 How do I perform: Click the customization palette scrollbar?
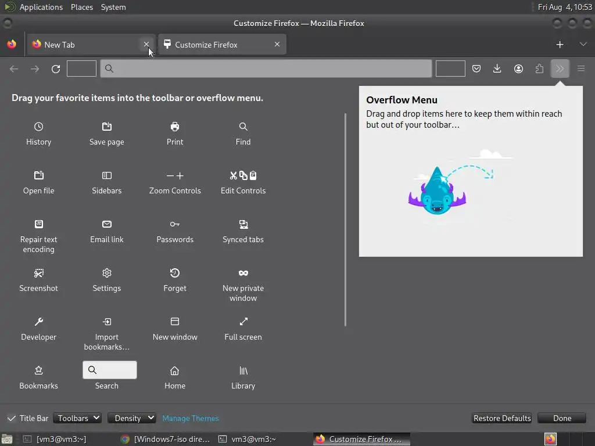tap(345, 220)
